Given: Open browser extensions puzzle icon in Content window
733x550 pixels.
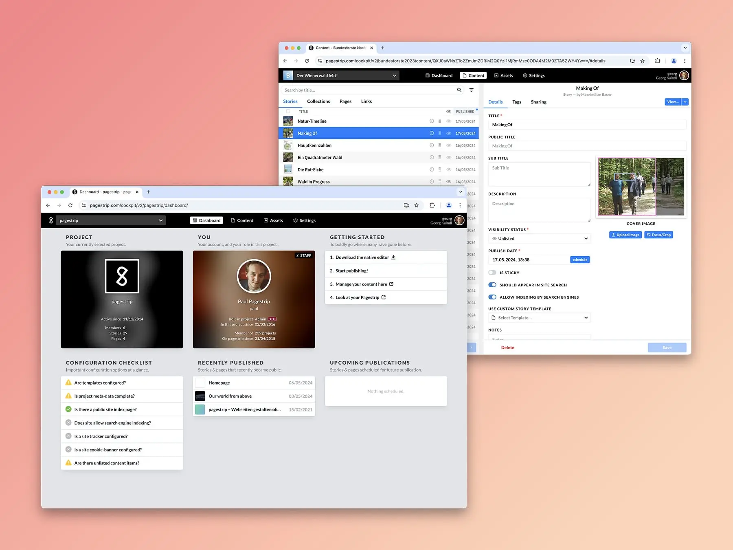Looking at the screenshot, I should 657,61.
